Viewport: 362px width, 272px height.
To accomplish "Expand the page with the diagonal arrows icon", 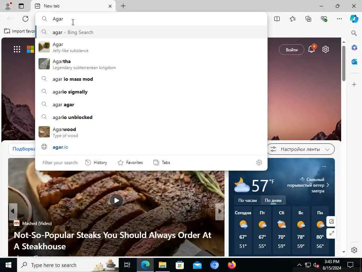I will click(x=331, y=233).
